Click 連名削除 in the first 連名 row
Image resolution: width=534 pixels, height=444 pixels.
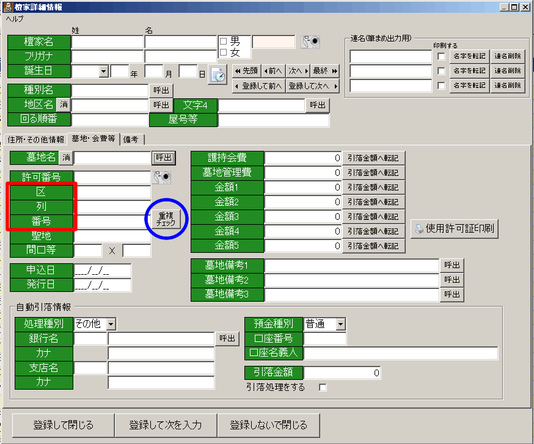point(508,56)
